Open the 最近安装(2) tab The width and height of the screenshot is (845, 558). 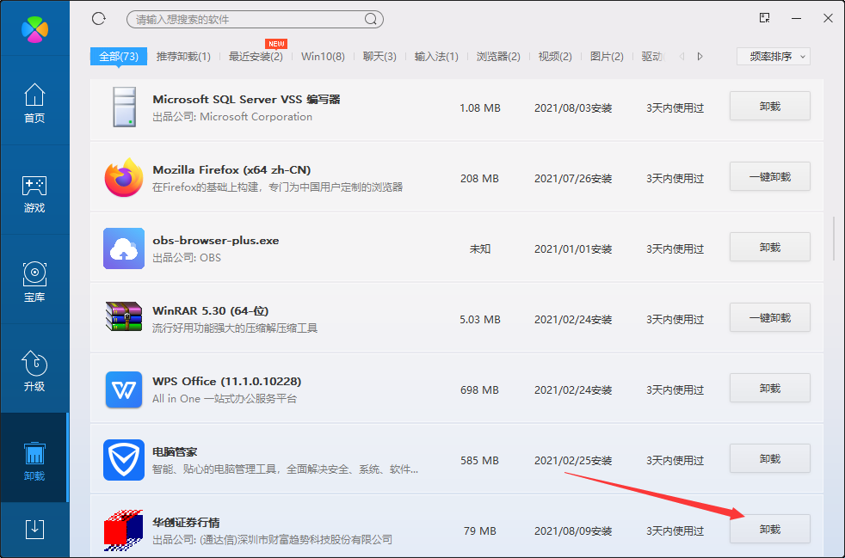(256, 57)
